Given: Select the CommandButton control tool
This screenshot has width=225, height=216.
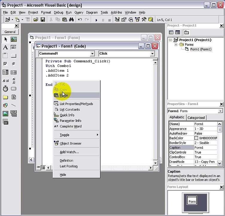Looking at the screenshot, I should pyautogui.click(x=14, y=55).
